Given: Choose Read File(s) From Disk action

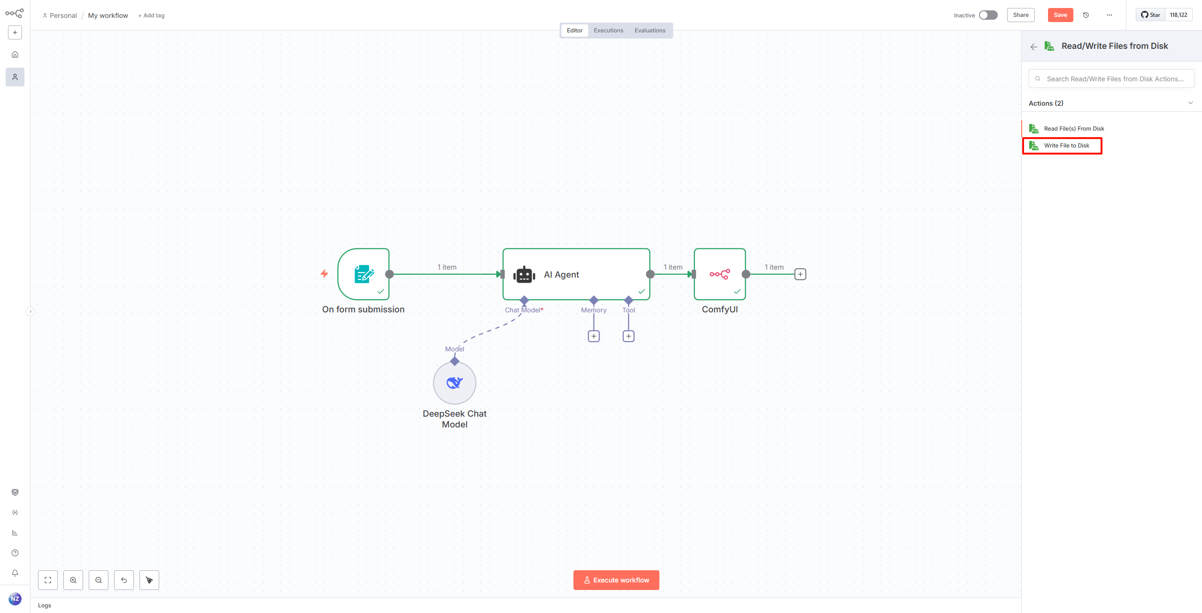Looking at the screenshot, I should pos(1111,129).
